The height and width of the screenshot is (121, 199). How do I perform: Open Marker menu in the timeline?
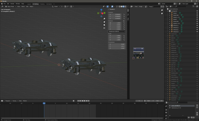click(x=25, y=101)
